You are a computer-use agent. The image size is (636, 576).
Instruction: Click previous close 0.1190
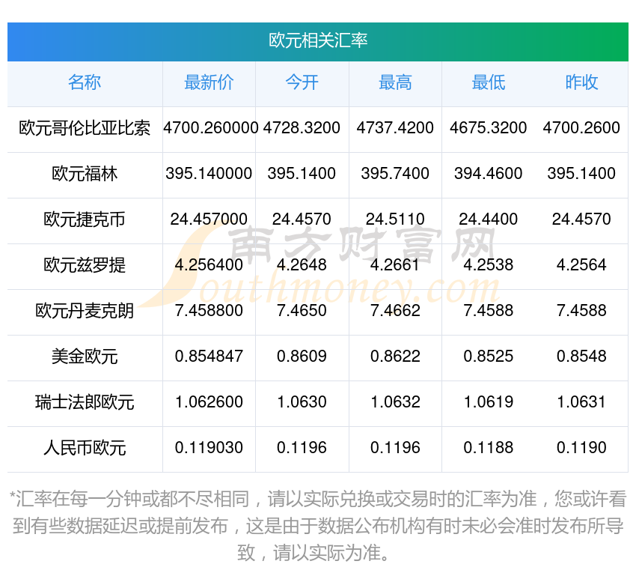pos(581,448)
